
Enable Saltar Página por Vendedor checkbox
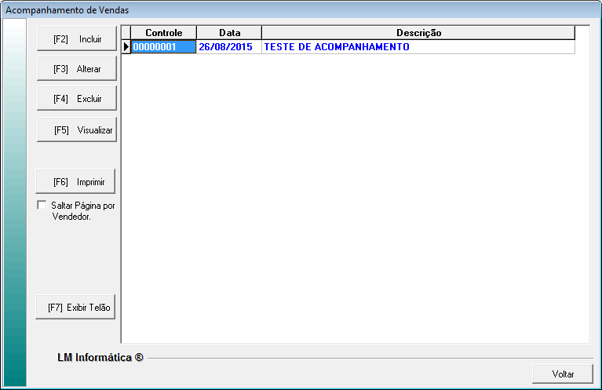pyautogui.click(x=42, y=206)
